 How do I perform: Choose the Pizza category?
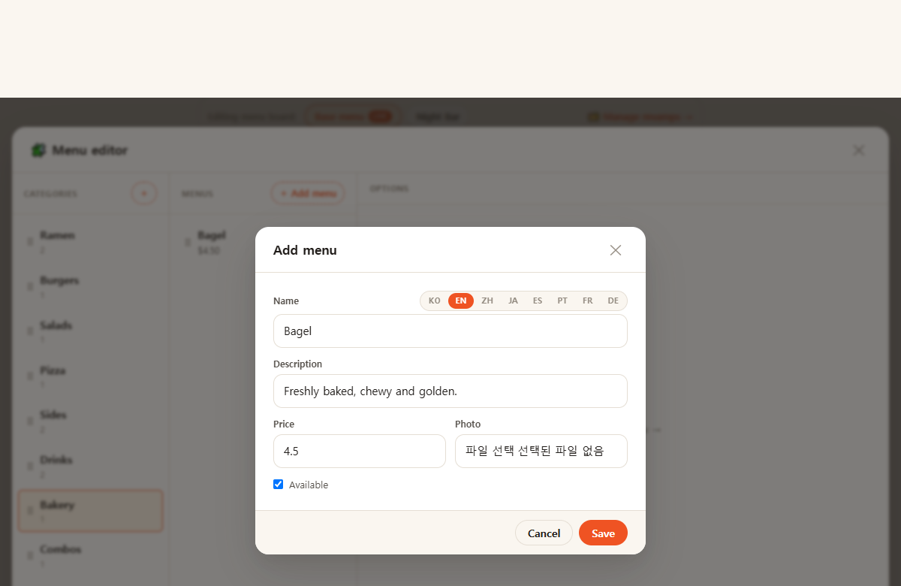pos(90,376)
